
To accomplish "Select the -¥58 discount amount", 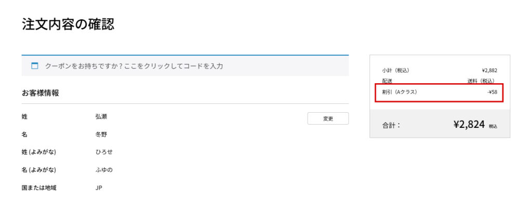I will tap(493, 92).
